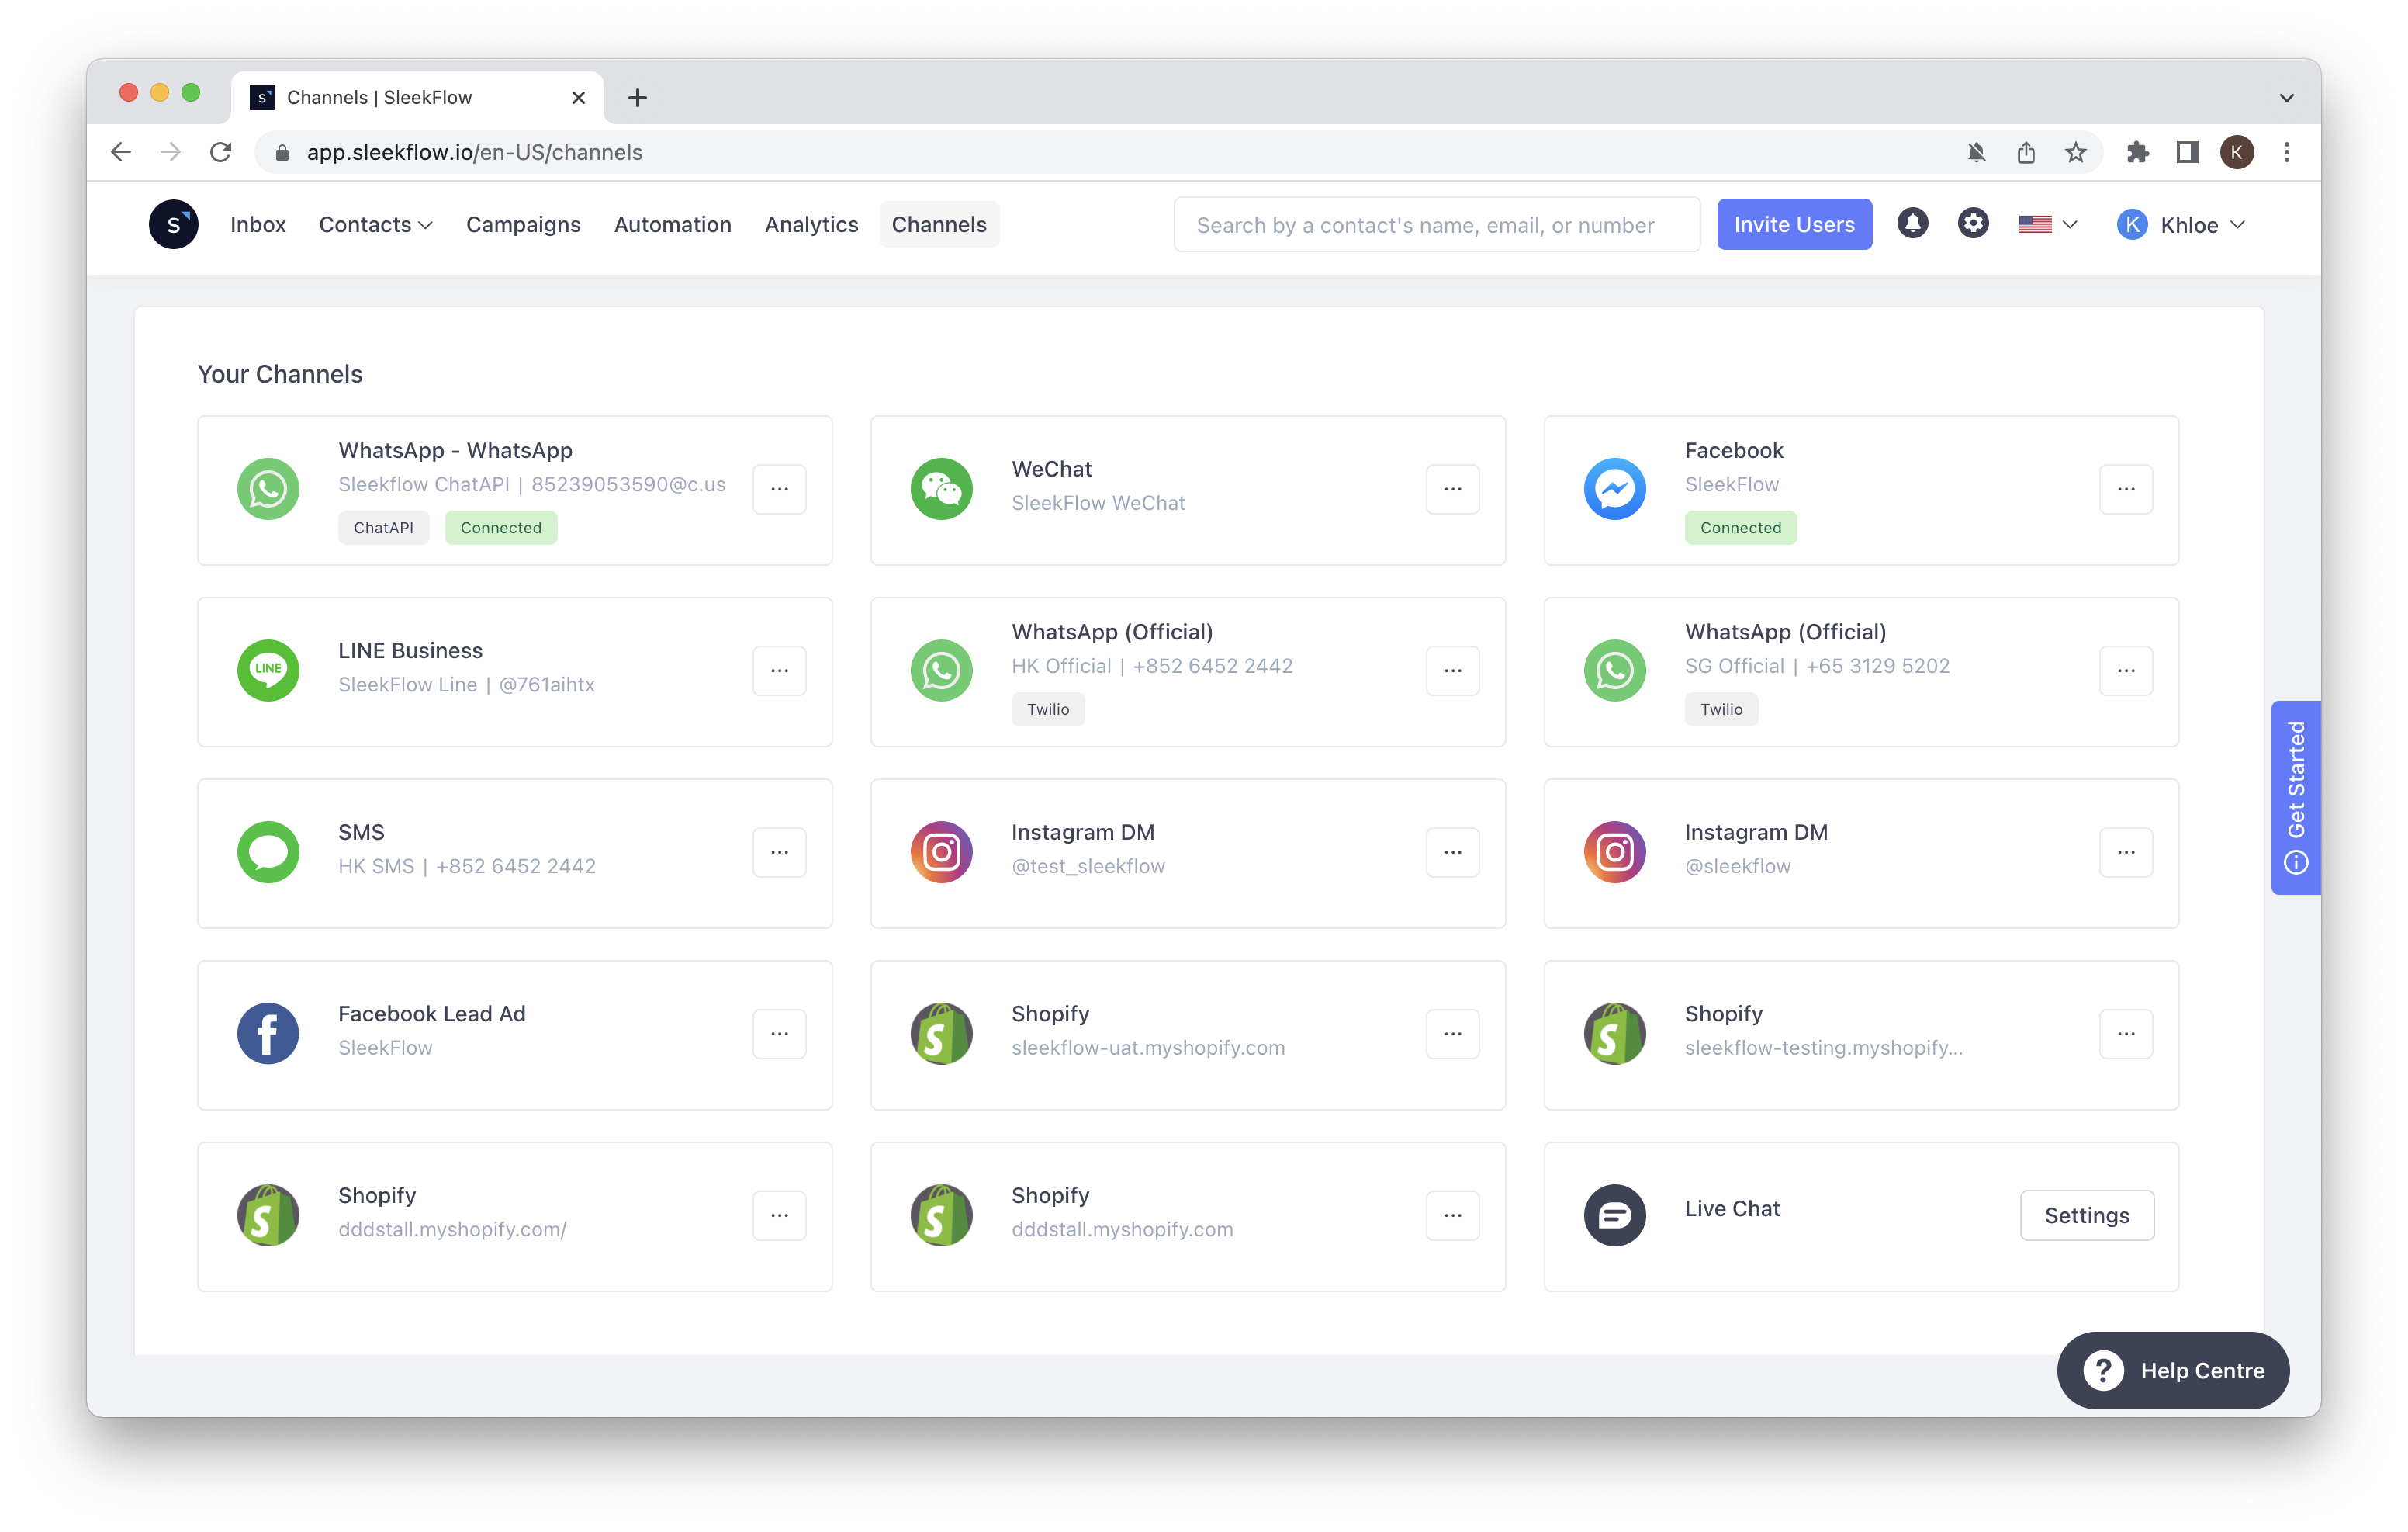Screen dimensions: 2408x1532
Task: Open Live Chat Settings
Action: [x=2088, y=1212]
